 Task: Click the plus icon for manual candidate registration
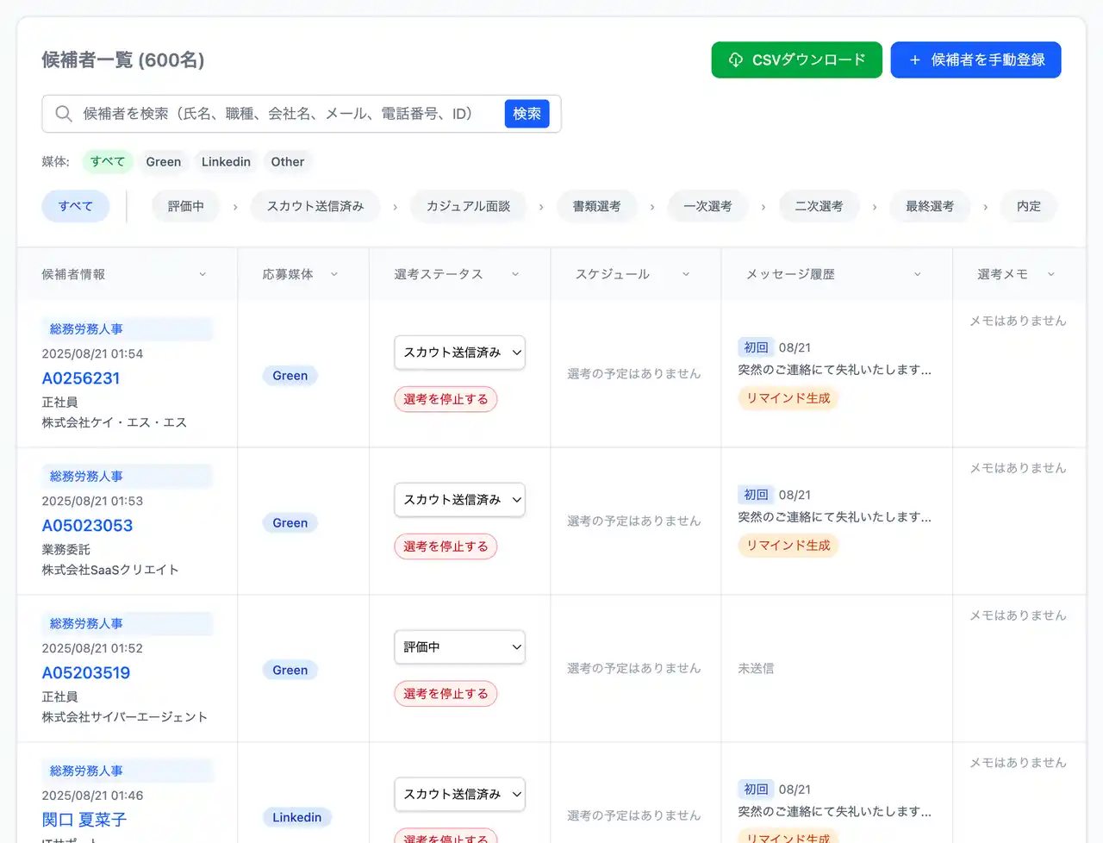(914, 60)
